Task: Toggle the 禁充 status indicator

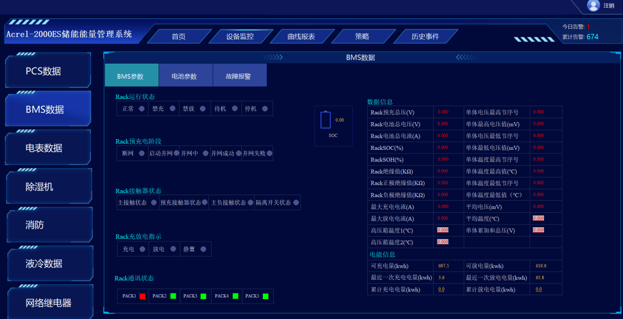Action: 172,109
